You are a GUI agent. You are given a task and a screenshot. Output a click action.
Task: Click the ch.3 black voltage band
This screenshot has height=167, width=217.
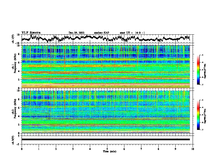tap(105, 139)
